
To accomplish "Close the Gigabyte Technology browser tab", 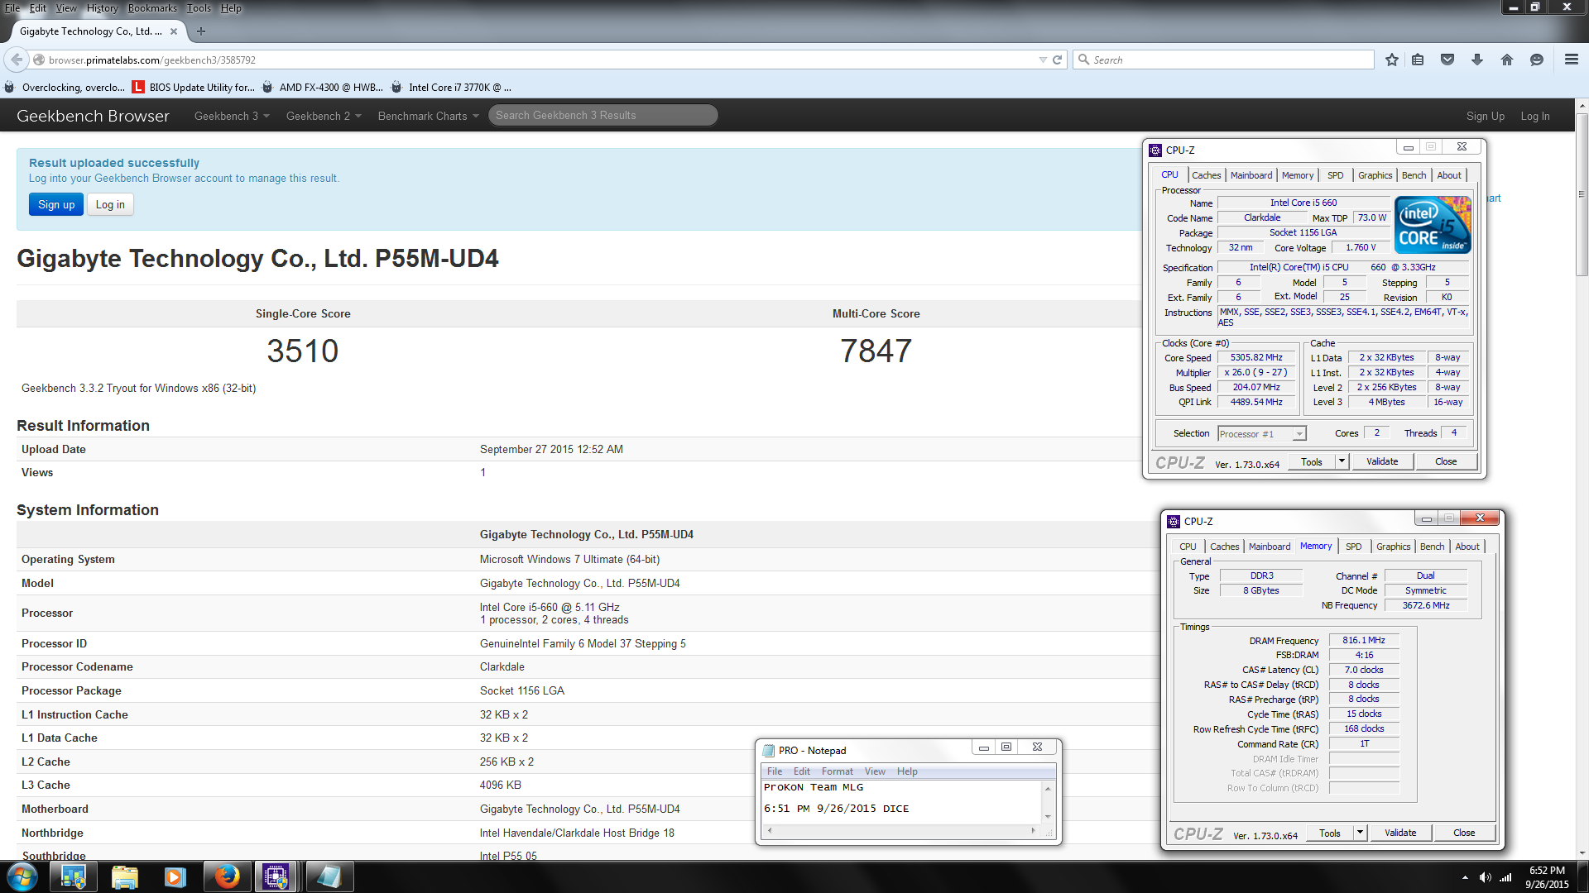I will [174, 31].
